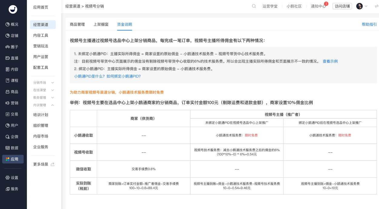Open 用户运营 in the submenu

point(41,57)
